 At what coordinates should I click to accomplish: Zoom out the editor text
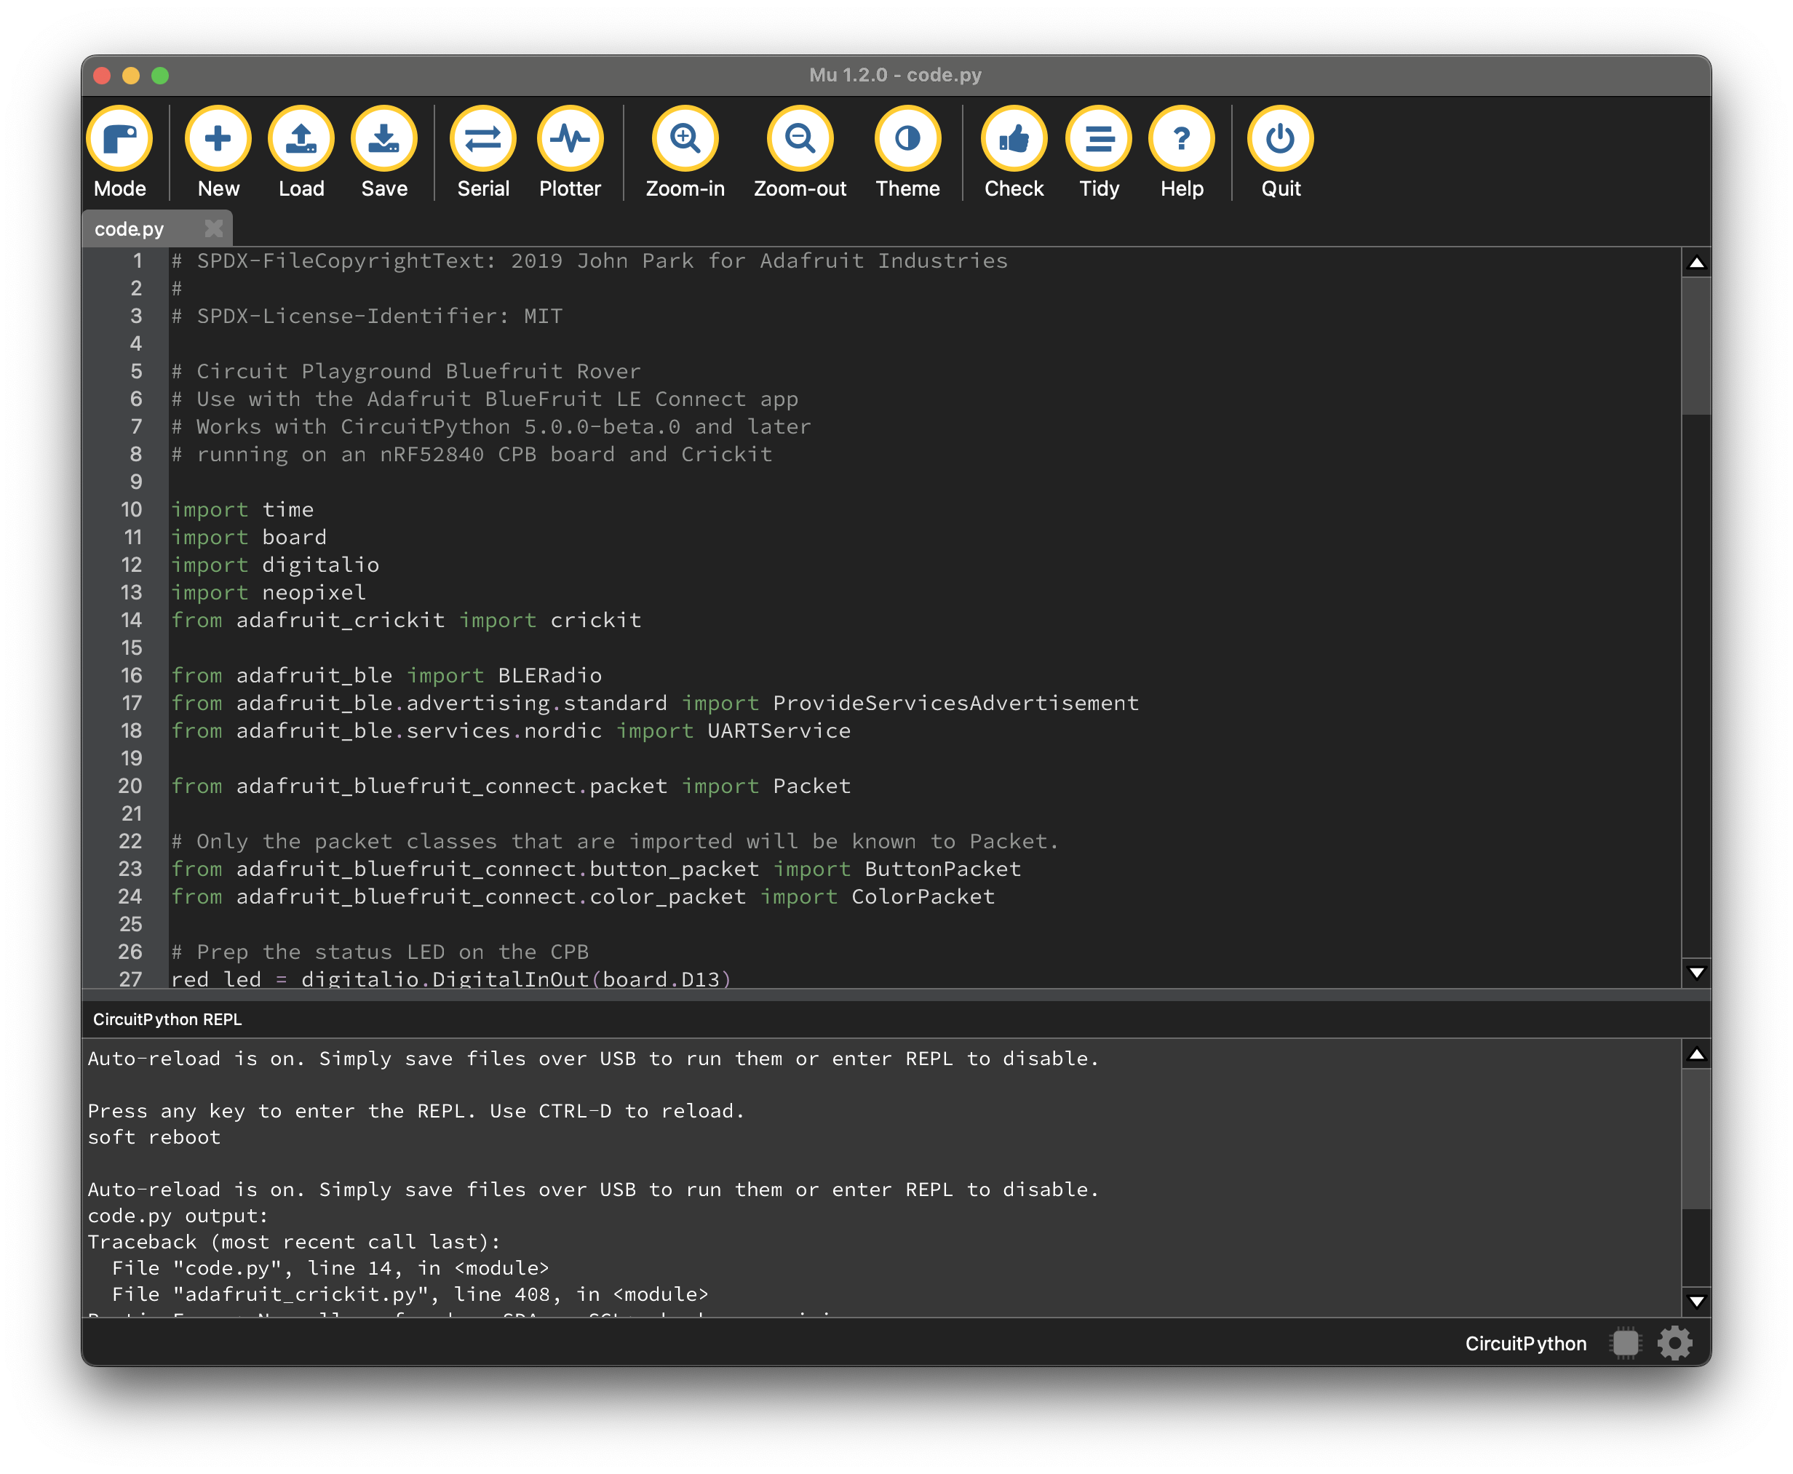point(799,138)
